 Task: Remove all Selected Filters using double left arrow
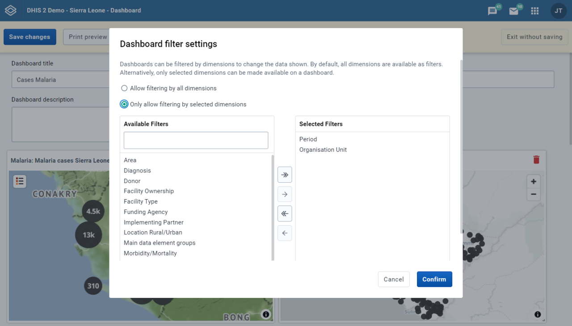(285, 213)
